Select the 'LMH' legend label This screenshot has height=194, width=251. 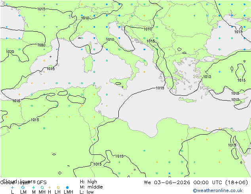(x=68, y=192)
